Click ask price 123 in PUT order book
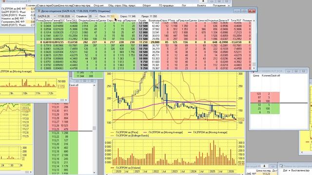 pyautogui.click(x=259, y=94)
